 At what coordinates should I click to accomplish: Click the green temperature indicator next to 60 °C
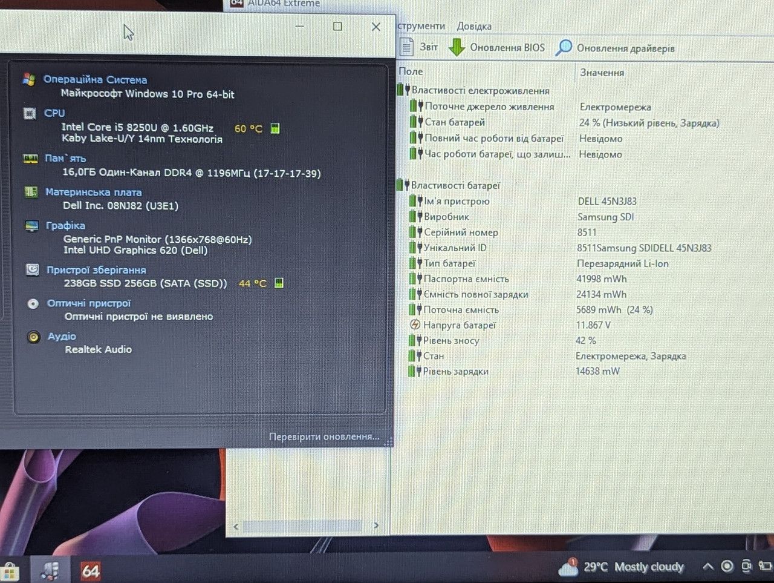coord(275,128)
